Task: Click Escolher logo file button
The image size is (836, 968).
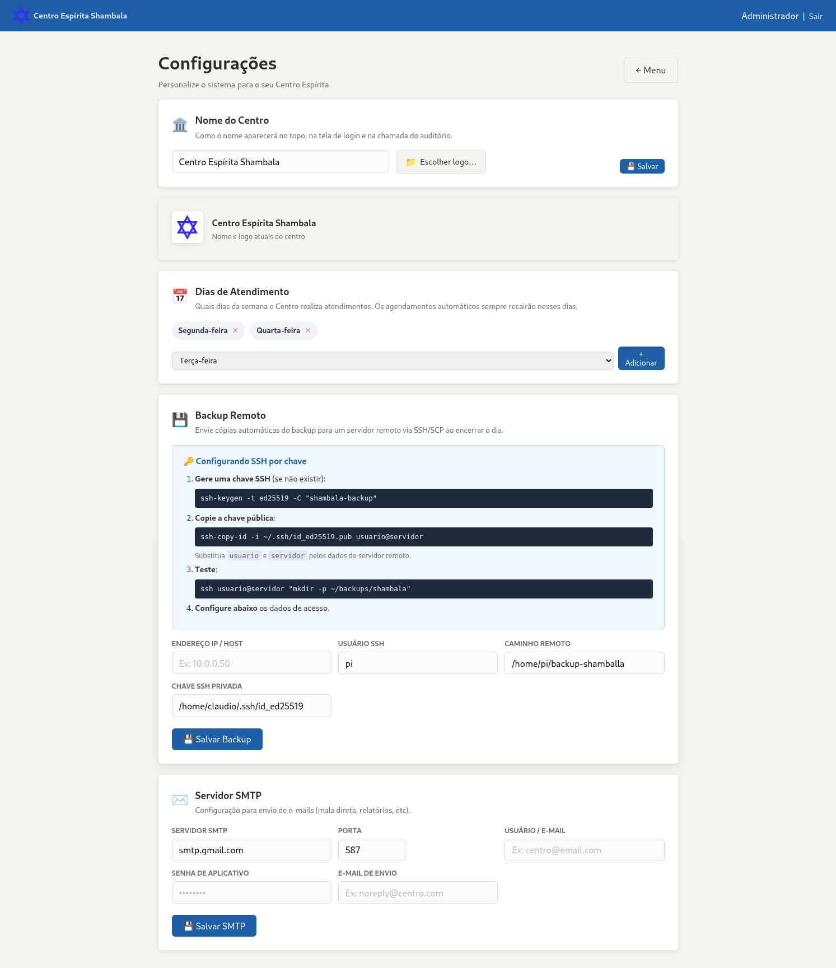Action: 441,162
